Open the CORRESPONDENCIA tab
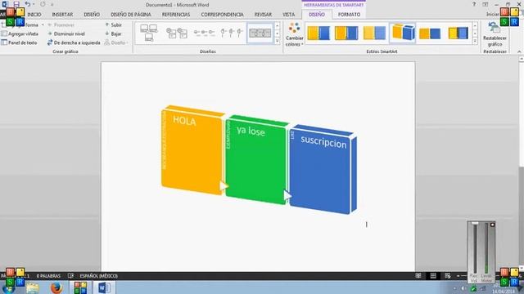 click(x=222, y=15)
